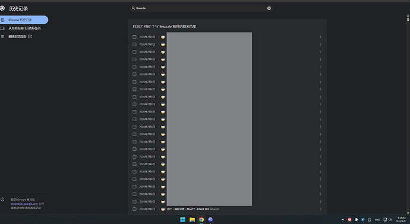Open the three-dot menu for the MoeYY - LINUX DO entry

point(321,209)
